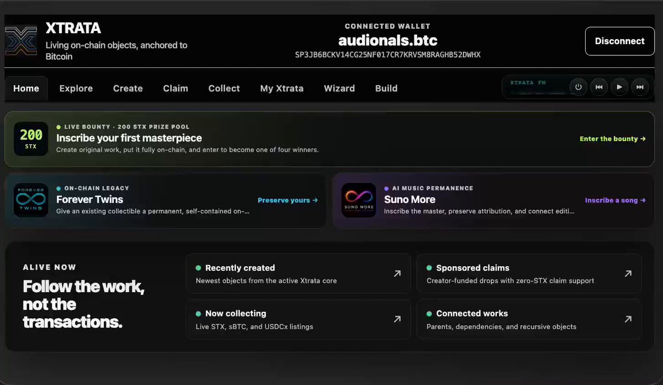The width and height of the screenshot is (663, 385).
Task: Select the Build tab
Action: (386, 88)
